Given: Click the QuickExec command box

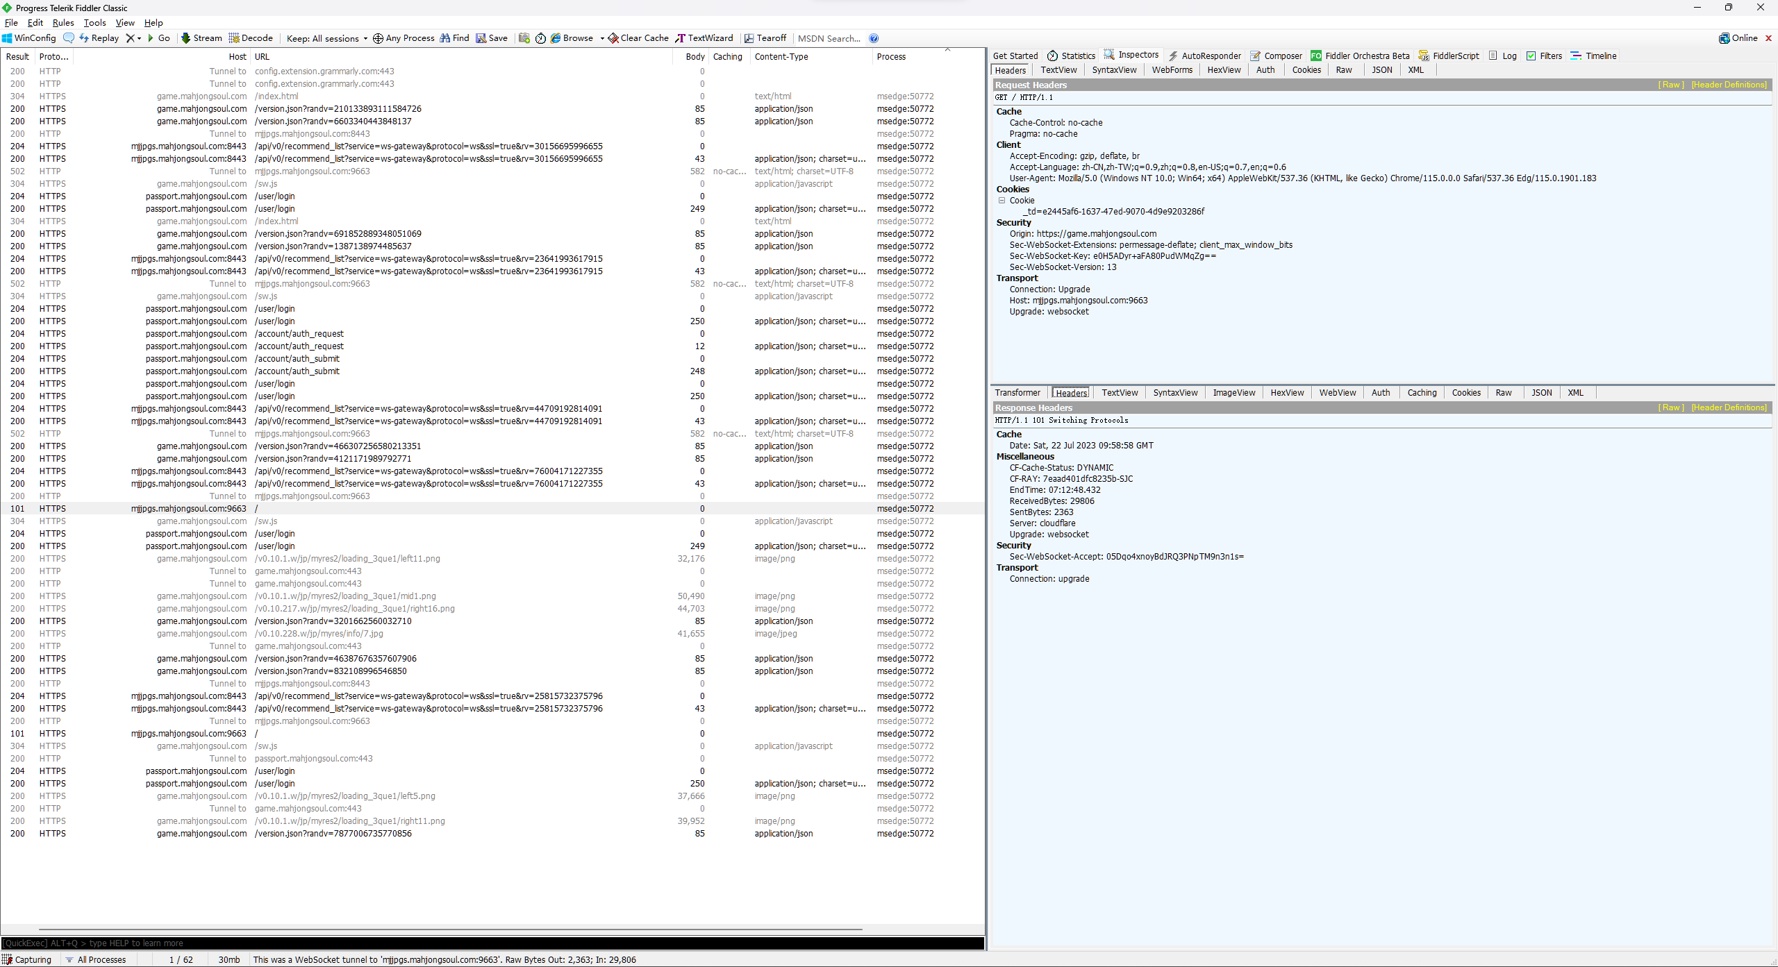Looking at the screenshot, I should tap(492, 943).
